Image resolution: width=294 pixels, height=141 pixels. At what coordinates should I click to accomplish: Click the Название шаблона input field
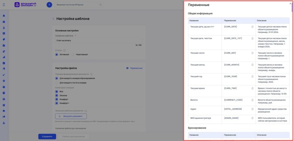[x=99, y=40]
